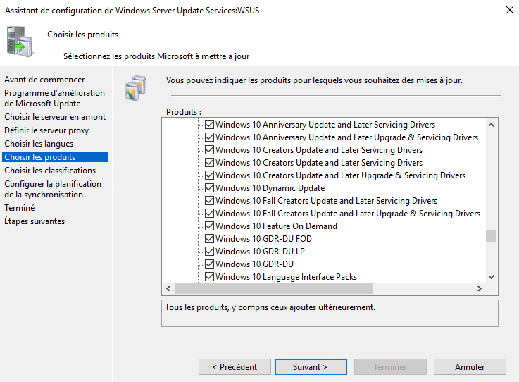Uncheck Windows 10 Creators Update and Later Upgrade & Servicing Drivers
519x382 pixels.
(x=209, y=175)
